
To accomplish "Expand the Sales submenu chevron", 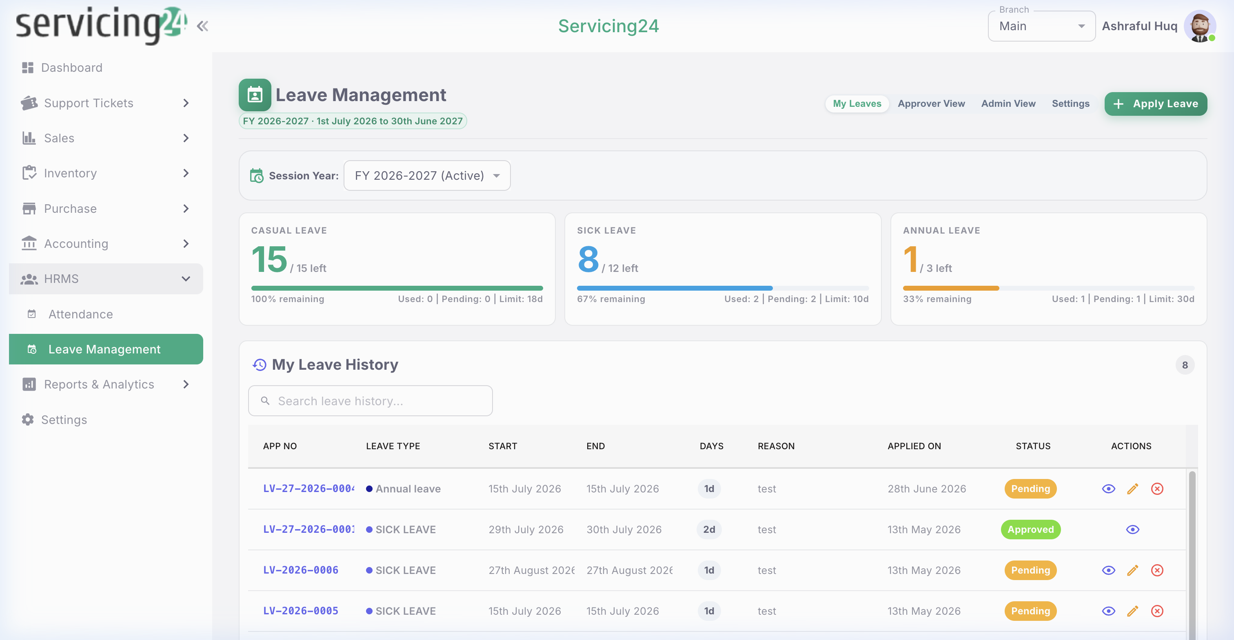I will click(x=186, y=138).
